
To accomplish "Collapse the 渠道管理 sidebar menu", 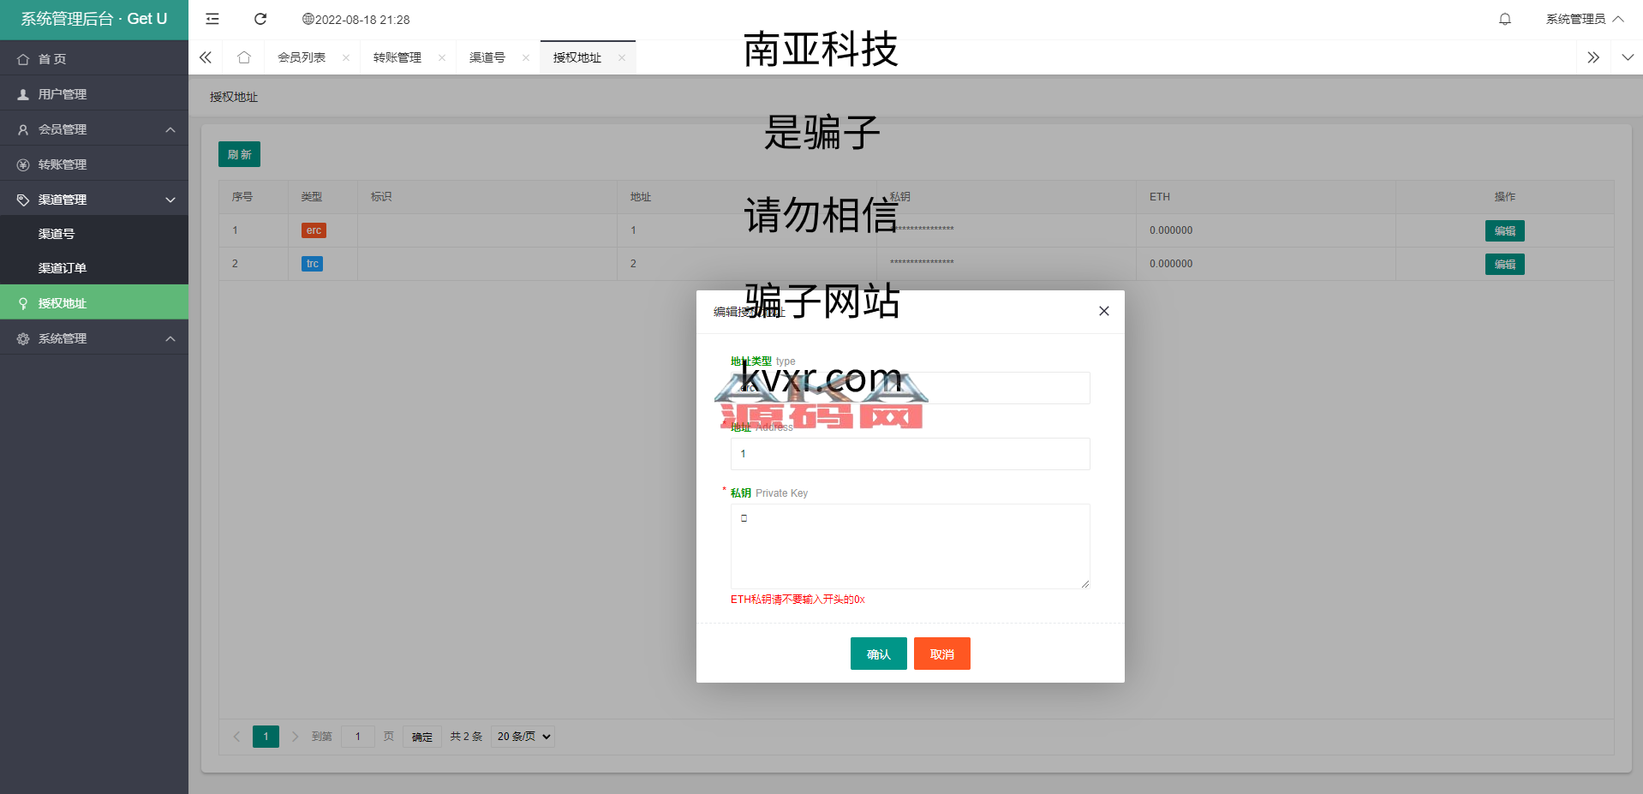I will pyautogui.click(x=94, y=200).
